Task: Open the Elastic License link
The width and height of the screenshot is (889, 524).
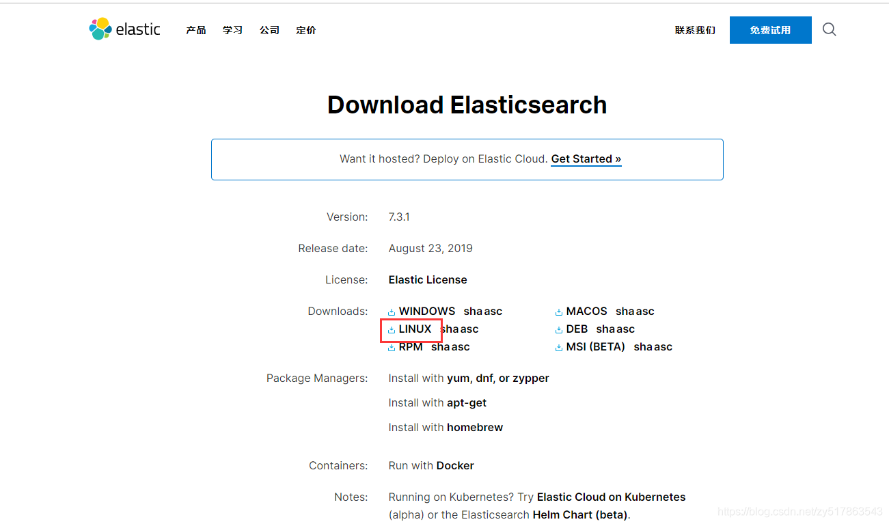Action: [x=428, y=279]
